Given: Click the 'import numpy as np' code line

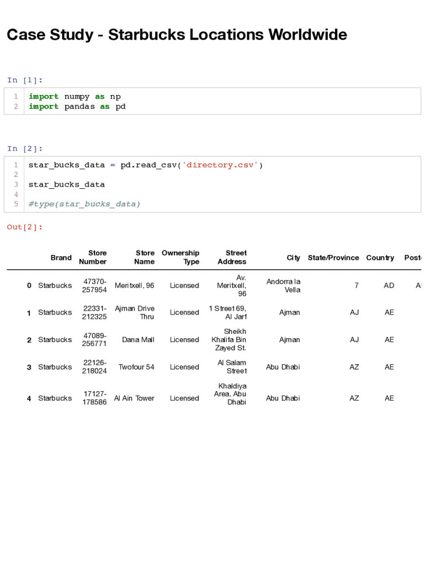Looking at the screenshot, I should [x=75, y=97].
